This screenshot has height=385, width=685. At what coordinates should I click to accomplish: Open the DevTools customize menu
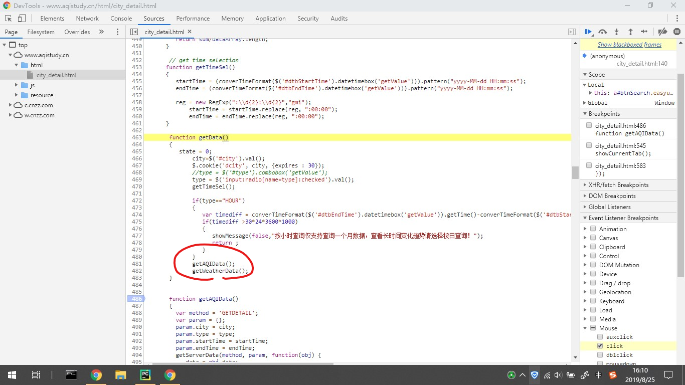coord(677,19)
